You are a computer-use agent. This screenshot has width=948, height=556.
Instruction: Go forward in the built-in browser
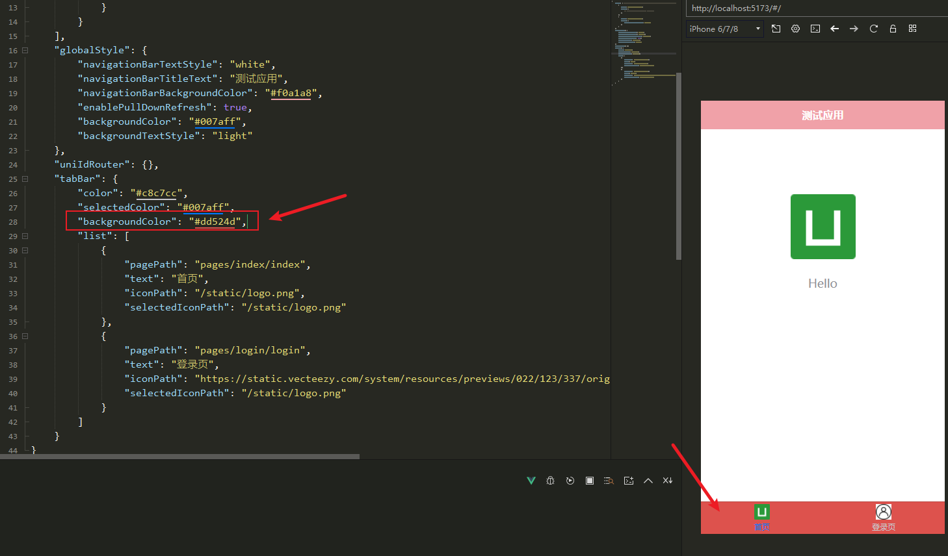tap(854, 29)
